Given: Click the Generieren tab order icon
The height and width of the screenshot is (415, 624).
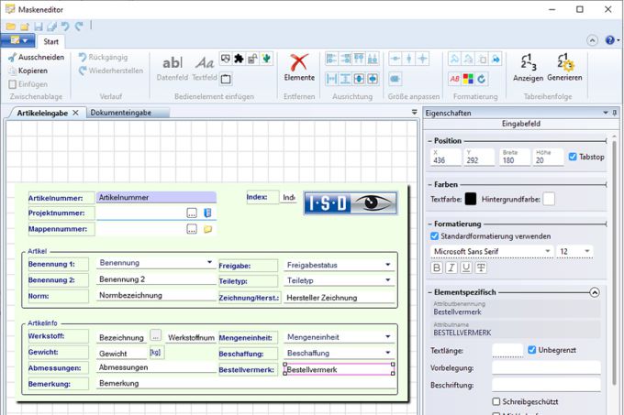Looking at the screenshot, I should (565, 64).
